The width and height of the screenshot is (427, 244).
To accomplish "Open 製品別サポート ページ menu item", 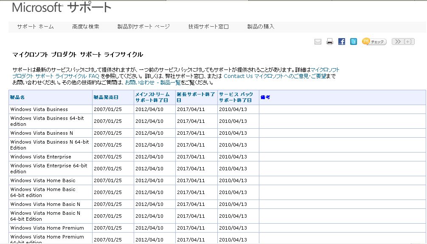I will click(143, 27).
